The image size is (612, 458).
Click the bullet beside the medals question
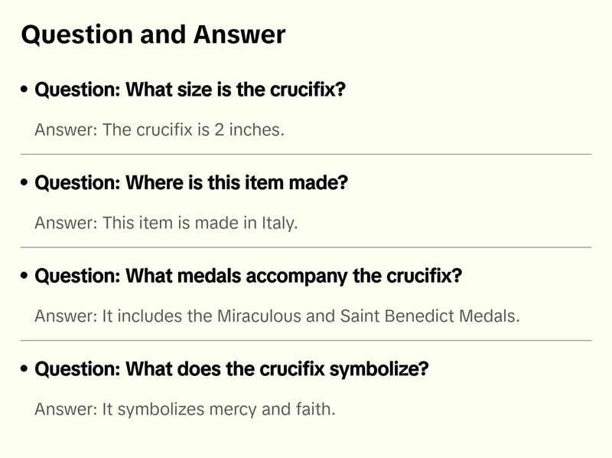coord(25,276)
